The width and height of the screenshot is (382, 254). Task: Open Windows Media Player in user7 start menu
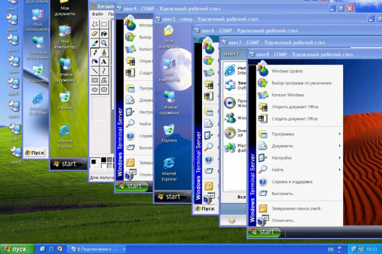coord(230,103)
